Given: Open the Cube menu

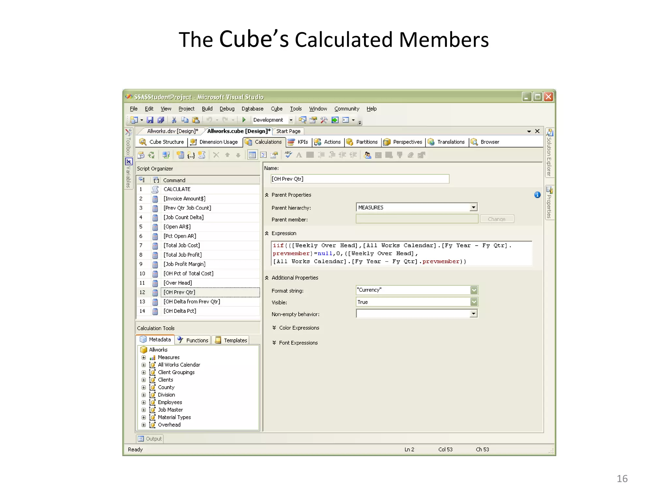Looking at the screenshot, I should (277, 109).
